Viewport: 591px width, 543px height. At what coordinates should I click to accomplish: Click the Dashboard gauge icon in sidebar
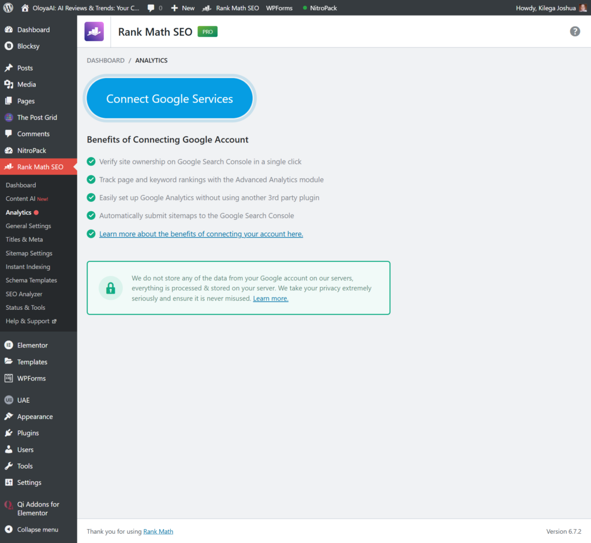click(x=9, y=30)
